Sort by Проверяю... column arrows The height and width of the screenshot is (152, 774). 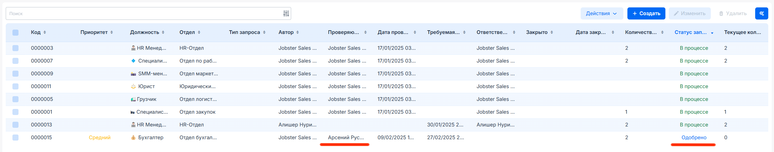point(365,32)
